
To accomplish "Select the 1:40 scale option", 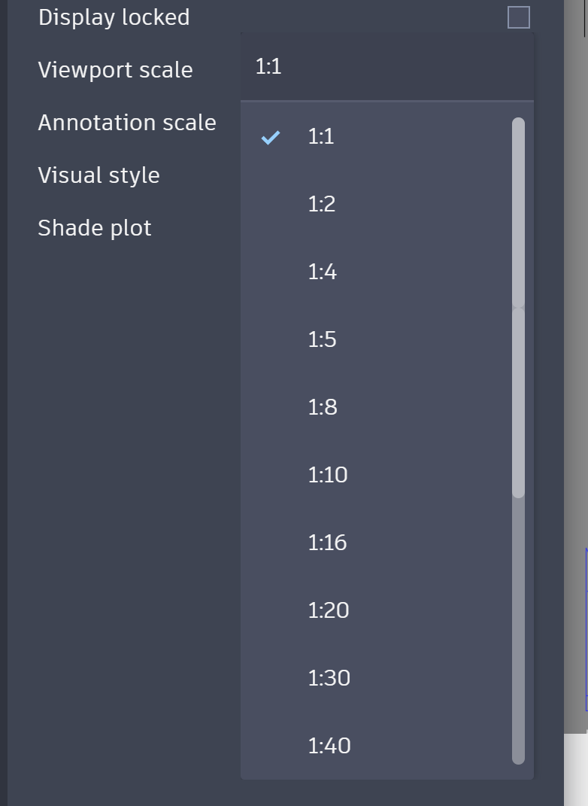I will 329,746.
